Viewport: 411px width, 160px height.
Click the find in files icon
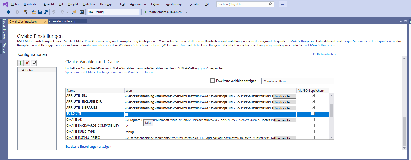74,12
